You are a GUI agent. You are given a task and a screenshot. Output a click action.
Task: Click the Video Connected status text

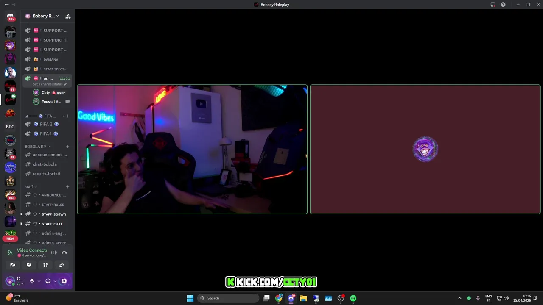(x=32, y=250)
